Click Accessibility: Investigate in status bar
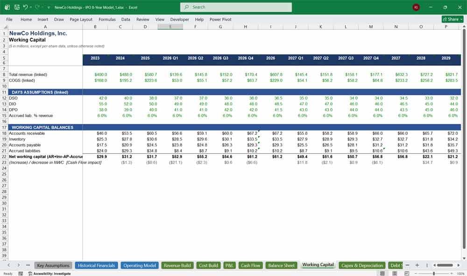The image size is (467, 276). (x=50, y=273)
